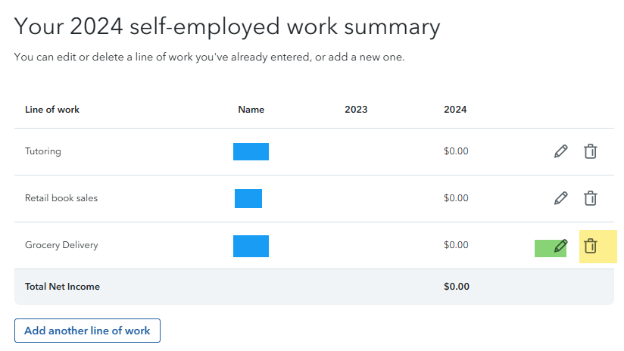The height and width of the screenshot is (351, 624).
Task: Select the Grocery Delivery row label
Action: click(61, 245)
